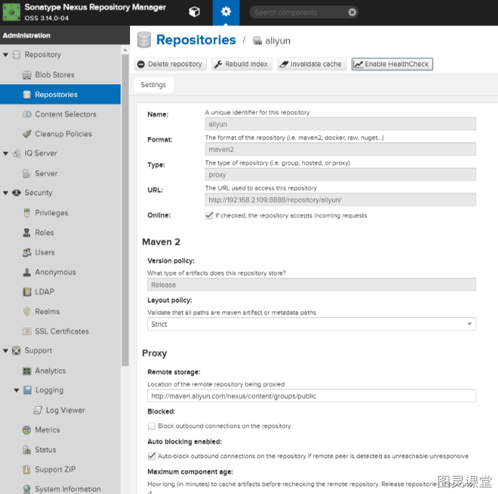This screenshot has height=494, width=498.
Task: Clear the search components field
Action: tap(352, 12)
